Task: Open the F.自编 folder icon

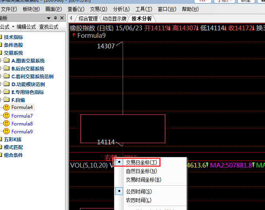Action: pos(7,99)
